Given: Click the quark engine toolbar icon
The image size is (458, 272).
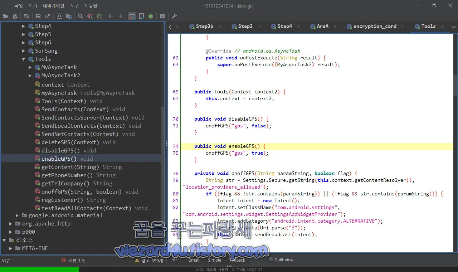Looking at the screenshot, I should [x=141, y=16].
